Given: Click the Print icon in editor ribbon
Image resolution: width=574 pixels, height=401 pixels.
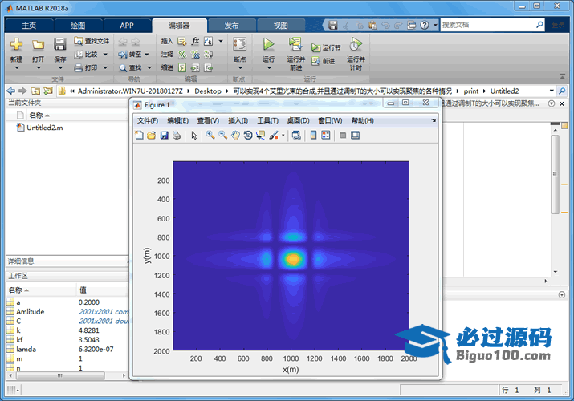Looking at the screenshot, I should 79,67.
